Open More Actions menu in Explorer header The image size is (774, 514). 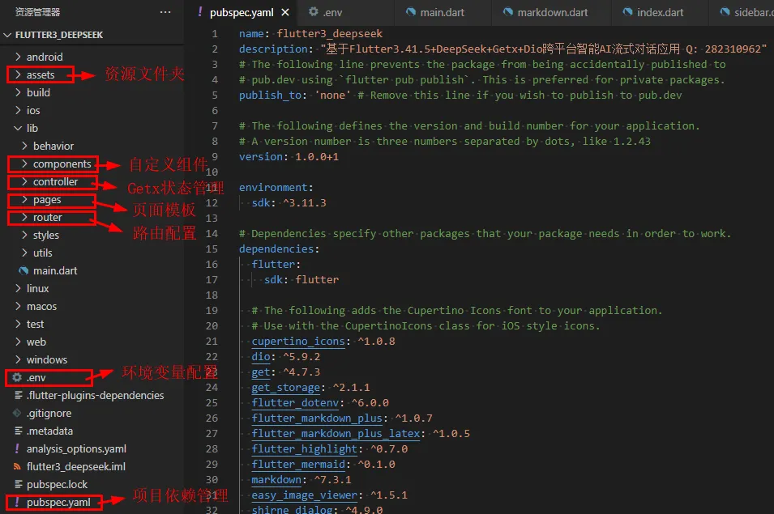click(165, 11)
